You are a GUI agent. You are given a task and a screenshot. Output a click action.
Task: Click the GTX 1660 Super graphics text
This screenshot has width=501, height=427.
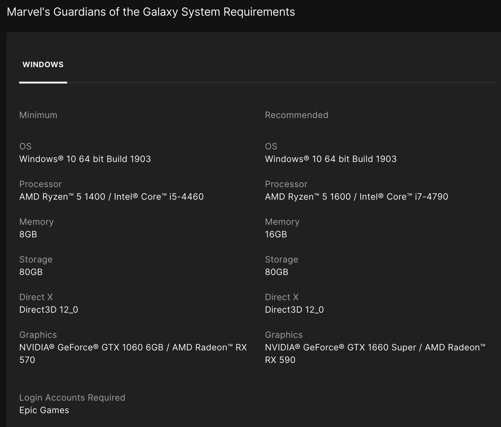point(375,348)
